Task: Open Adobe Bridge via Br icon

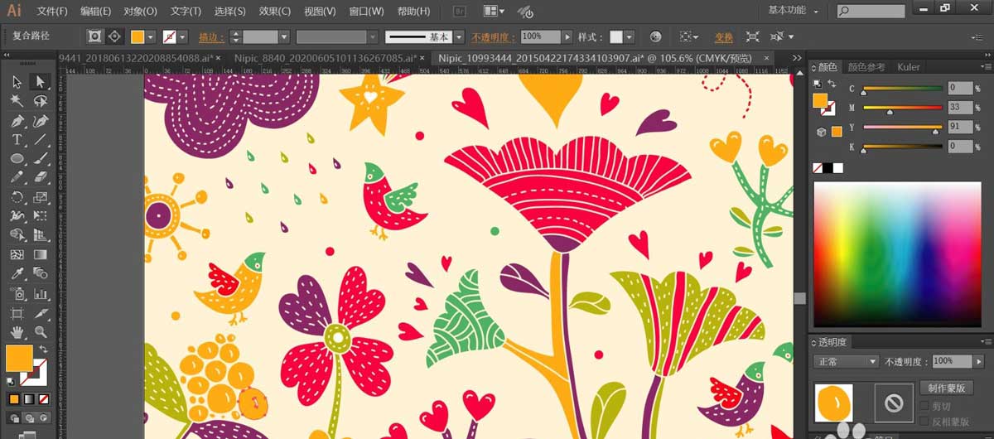Action: pos(461,12)
